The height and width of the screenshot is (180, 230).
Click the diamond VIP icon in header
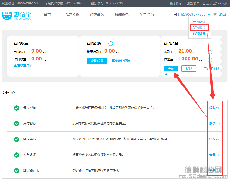[215, 15]
